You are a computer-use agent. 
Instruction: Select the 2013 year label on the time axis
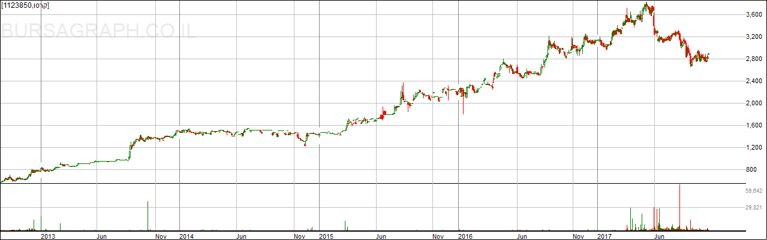coord(47,236)
